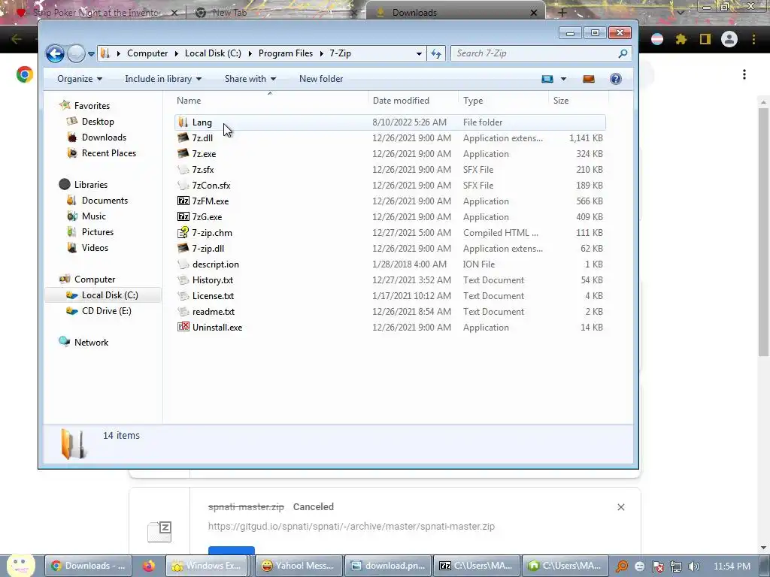
Task: Open Network in the navigation pane
Action: pyautogui.click(x=91, y=342)
